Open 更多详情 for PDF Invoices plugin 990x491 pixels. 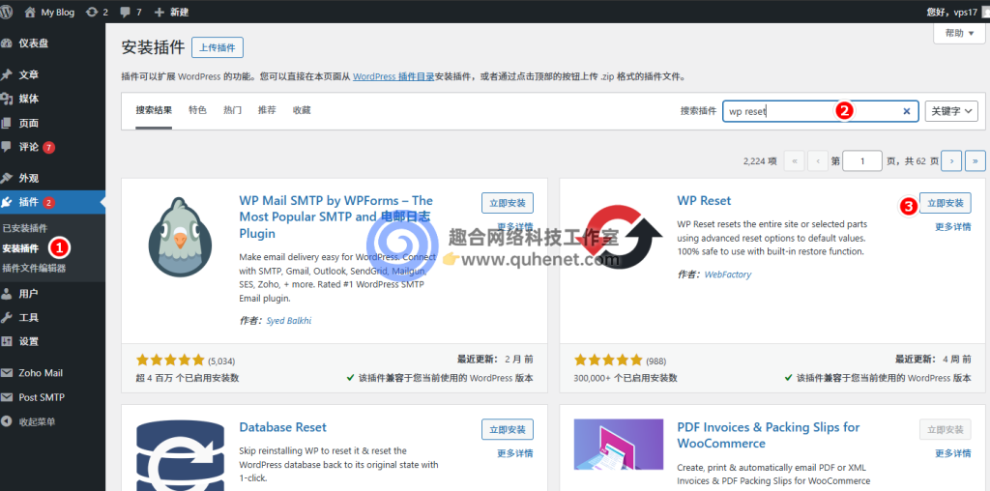click(952, 453)
